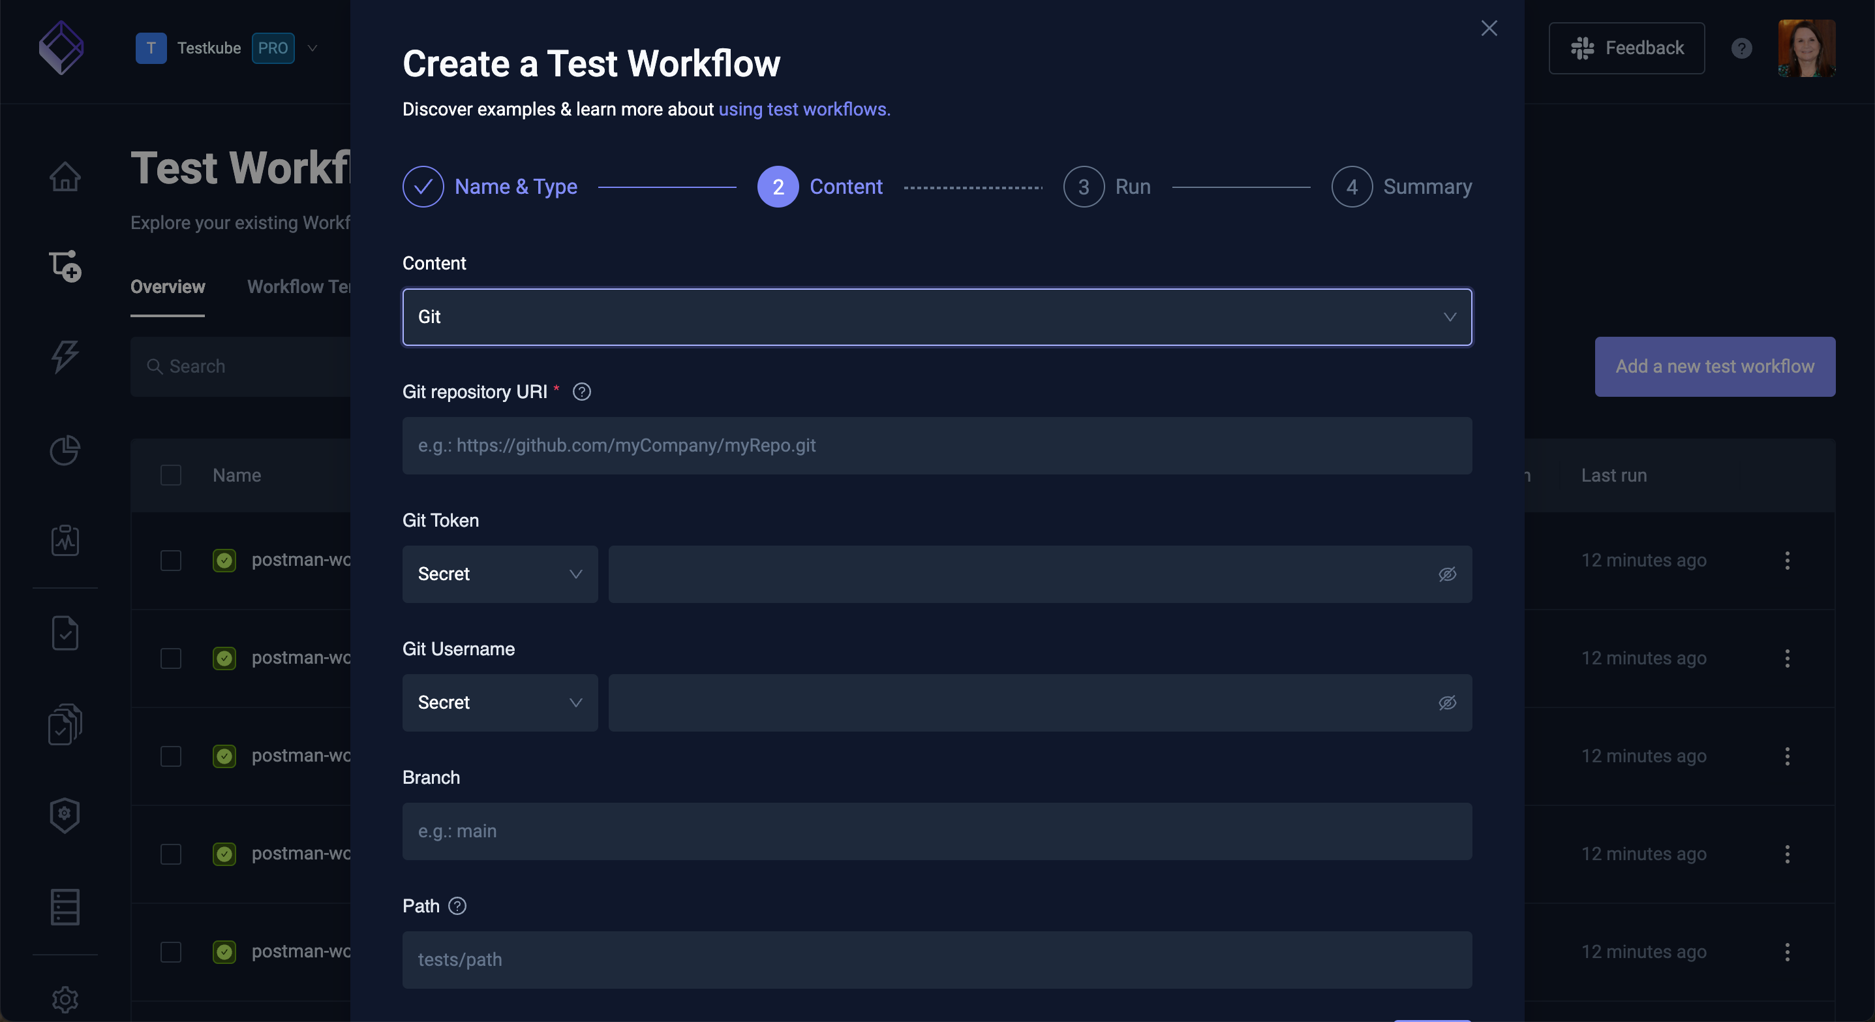
Task: Toggle visibility of Git Username secret field
Action: (1448, 702)
